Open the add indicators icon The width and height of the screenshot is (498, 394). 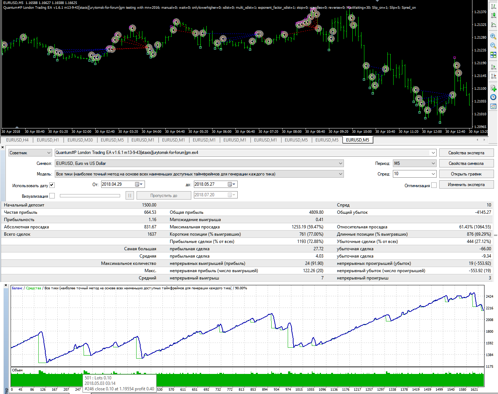pyautogui.click(x=493, y=88)
